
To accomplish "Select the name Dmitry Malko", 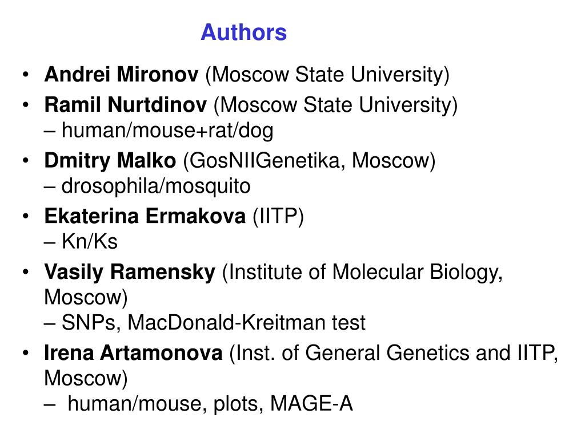I will (110, 160).
